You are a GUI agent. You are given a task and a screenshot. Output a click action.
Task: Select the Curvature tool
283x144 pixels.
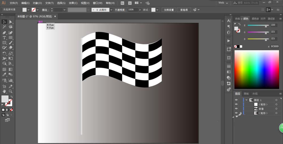pos(11,33)
